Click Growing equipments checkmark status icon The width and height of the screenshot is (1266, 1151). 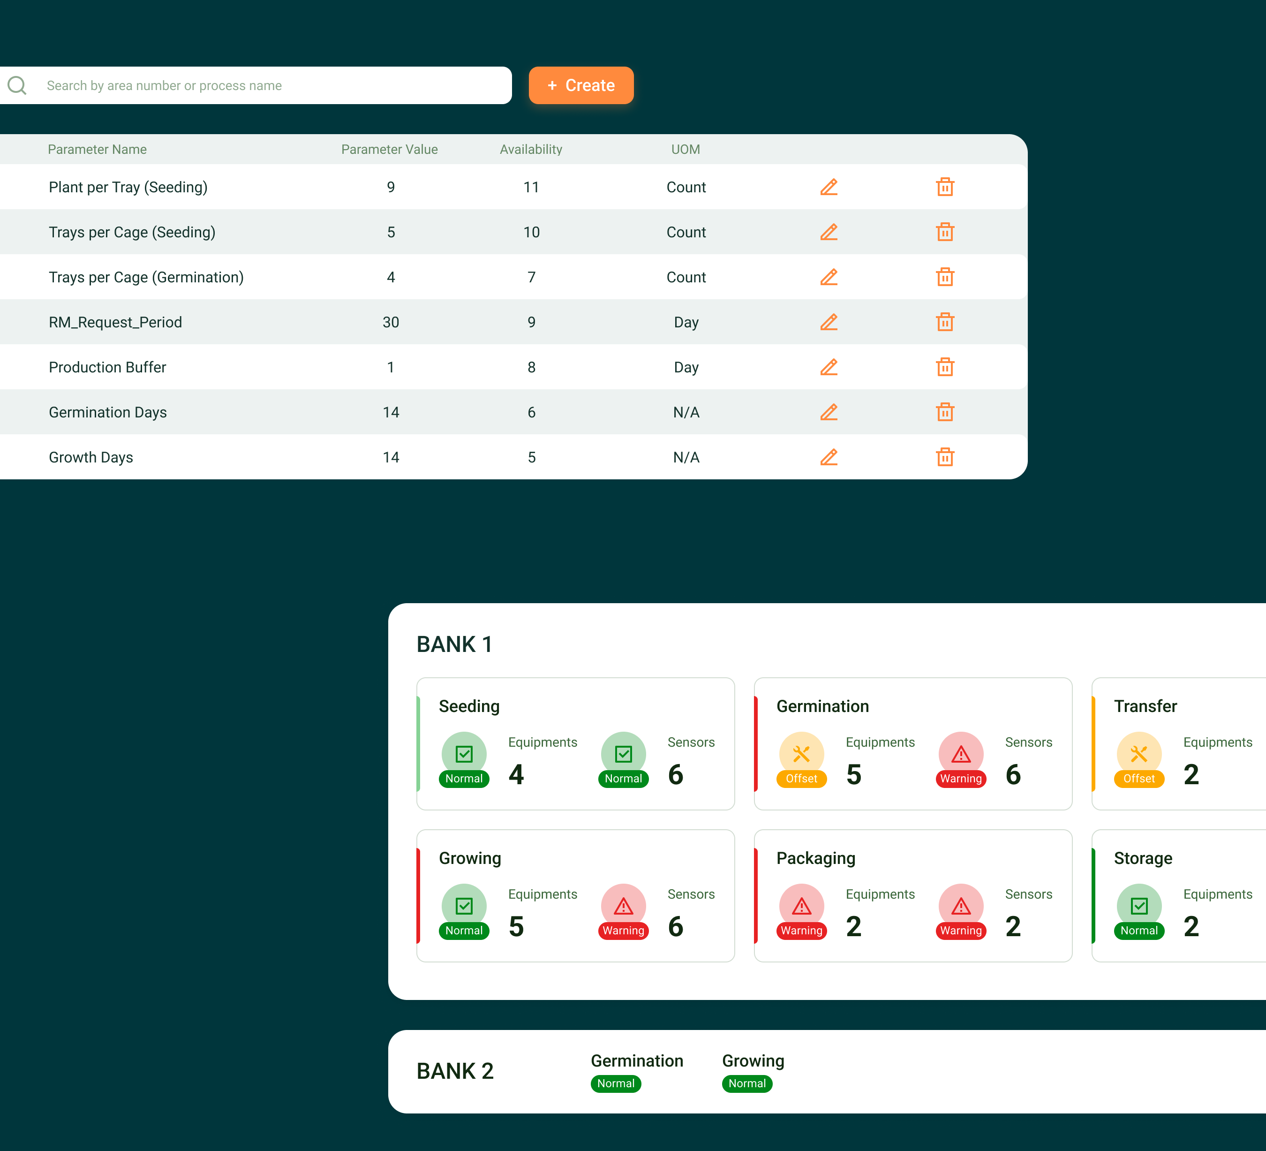click(464, 906)
